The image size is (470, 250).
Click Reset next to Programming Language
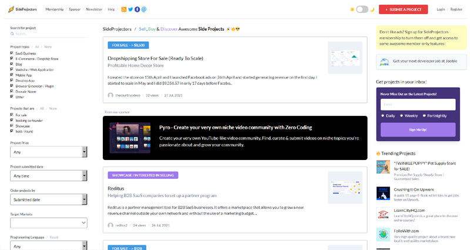54,237
